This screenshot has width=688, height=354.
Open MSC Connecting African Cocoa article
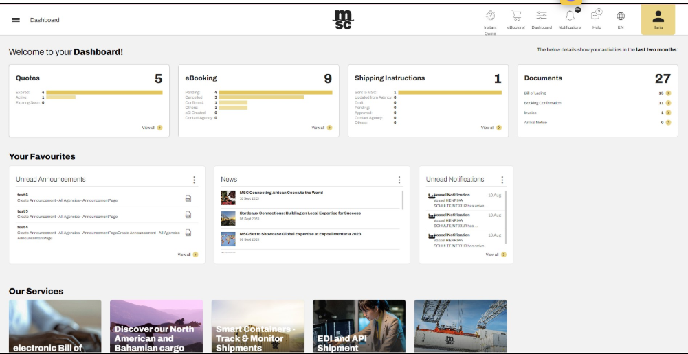tap(281, 193)
